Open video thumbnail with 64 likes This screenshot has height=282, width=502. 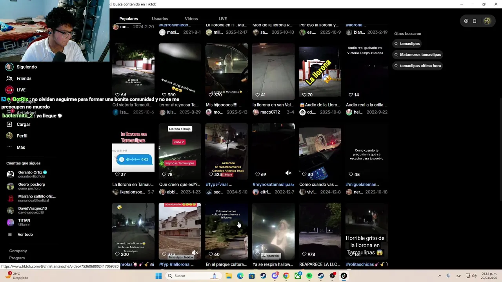(133, 72)
